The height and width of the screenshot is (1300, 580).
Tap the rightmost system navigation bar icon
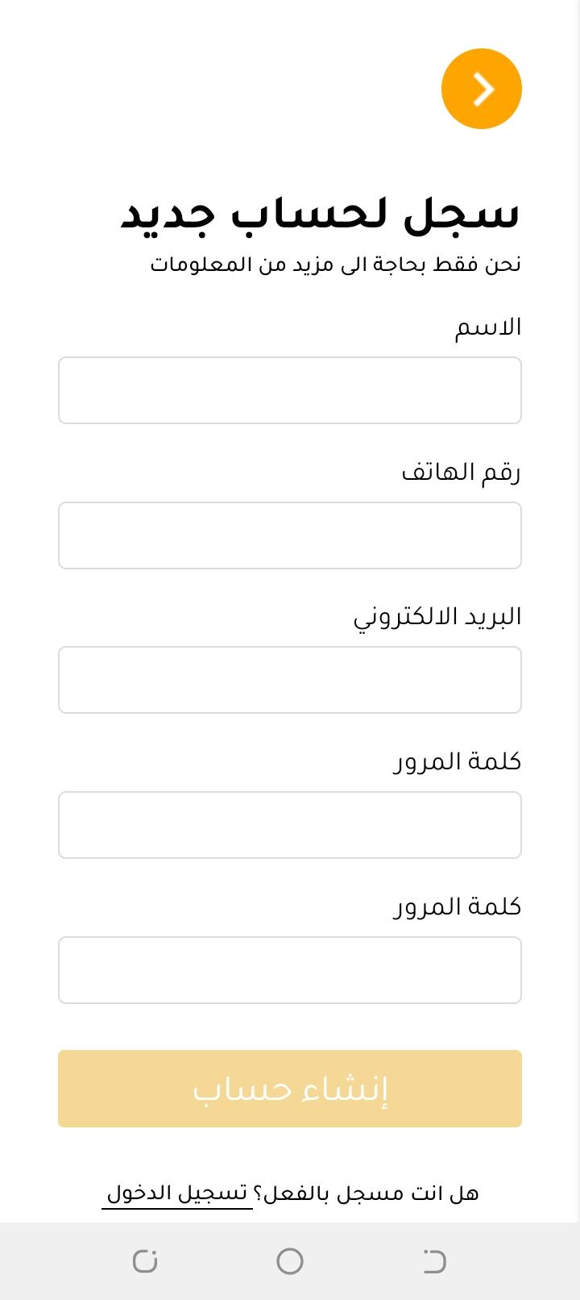[x=435, y=1260]
